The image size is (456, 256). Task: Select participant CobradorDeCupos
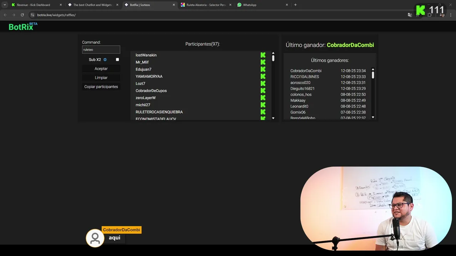click(151, 91)
